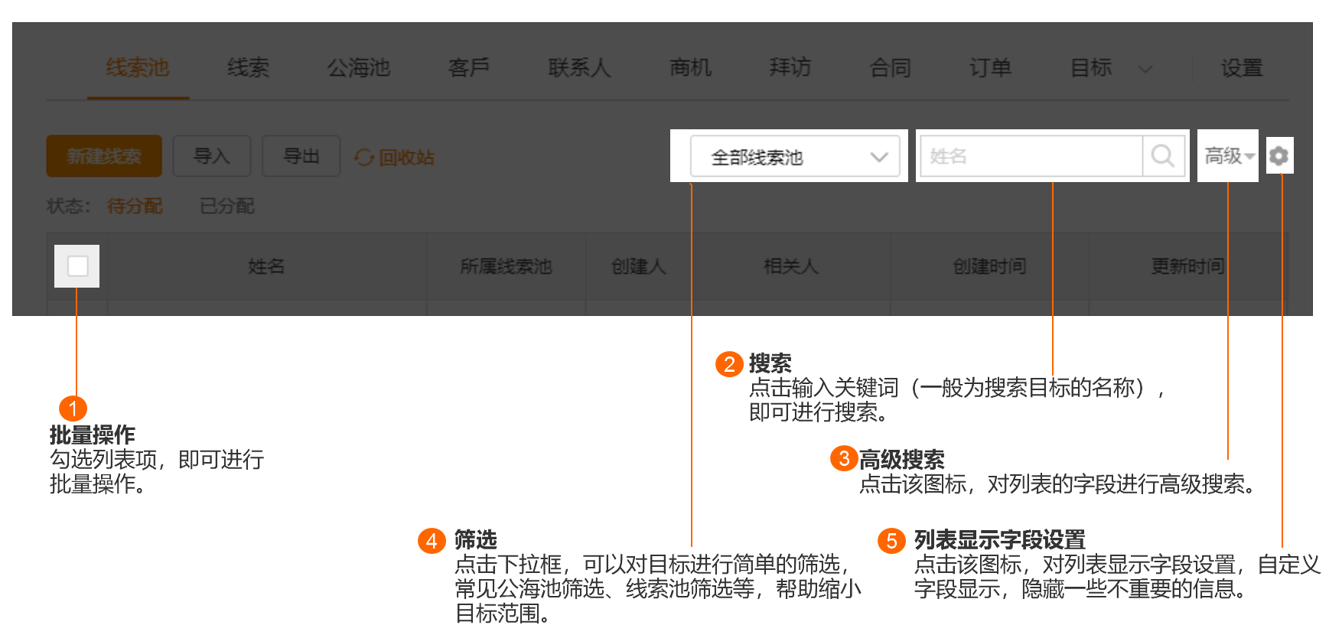Open the 公海池 tab
The width and height of the screenshot is (1329, 625).
(x=358, y=68)
